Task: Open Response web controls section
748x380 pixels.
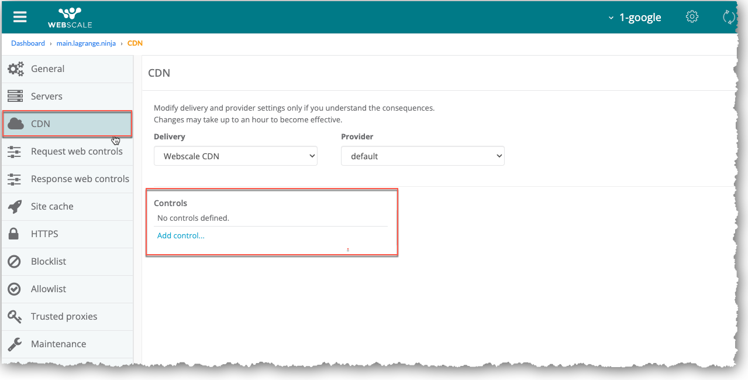Action: [x=80, y=179]
